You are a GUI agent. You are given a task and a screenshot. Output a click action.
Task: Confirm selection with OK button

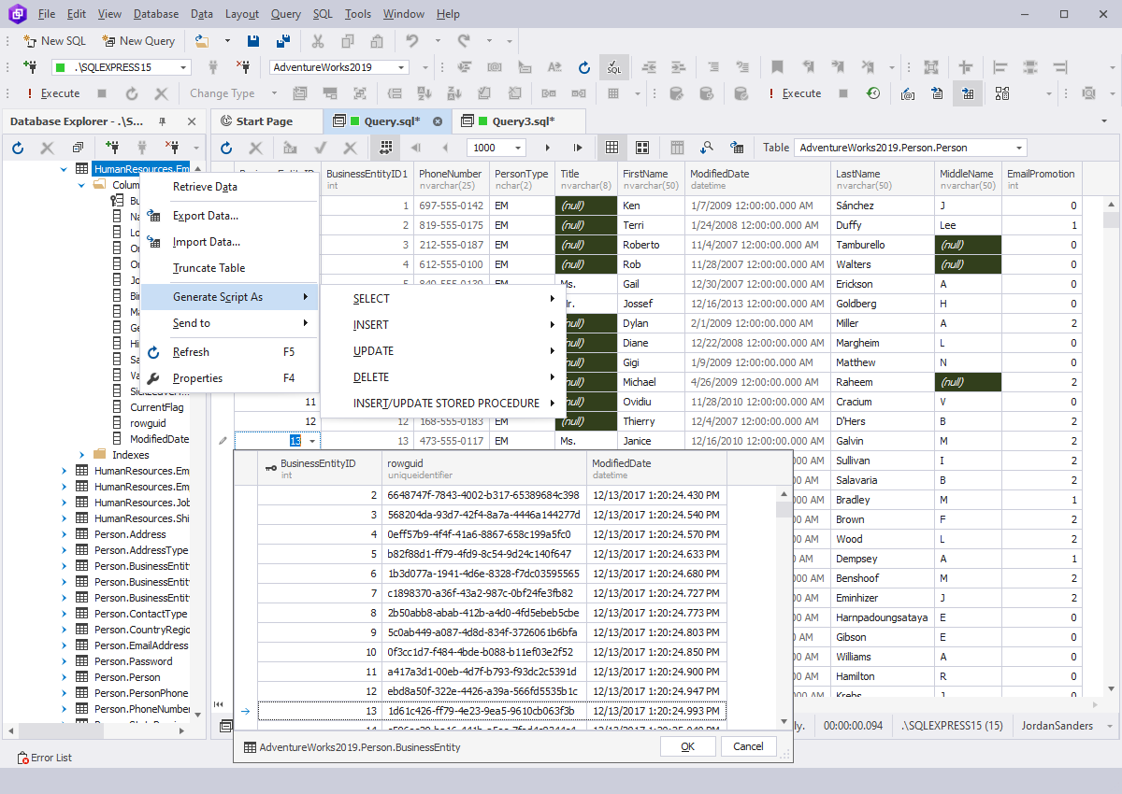687,745
